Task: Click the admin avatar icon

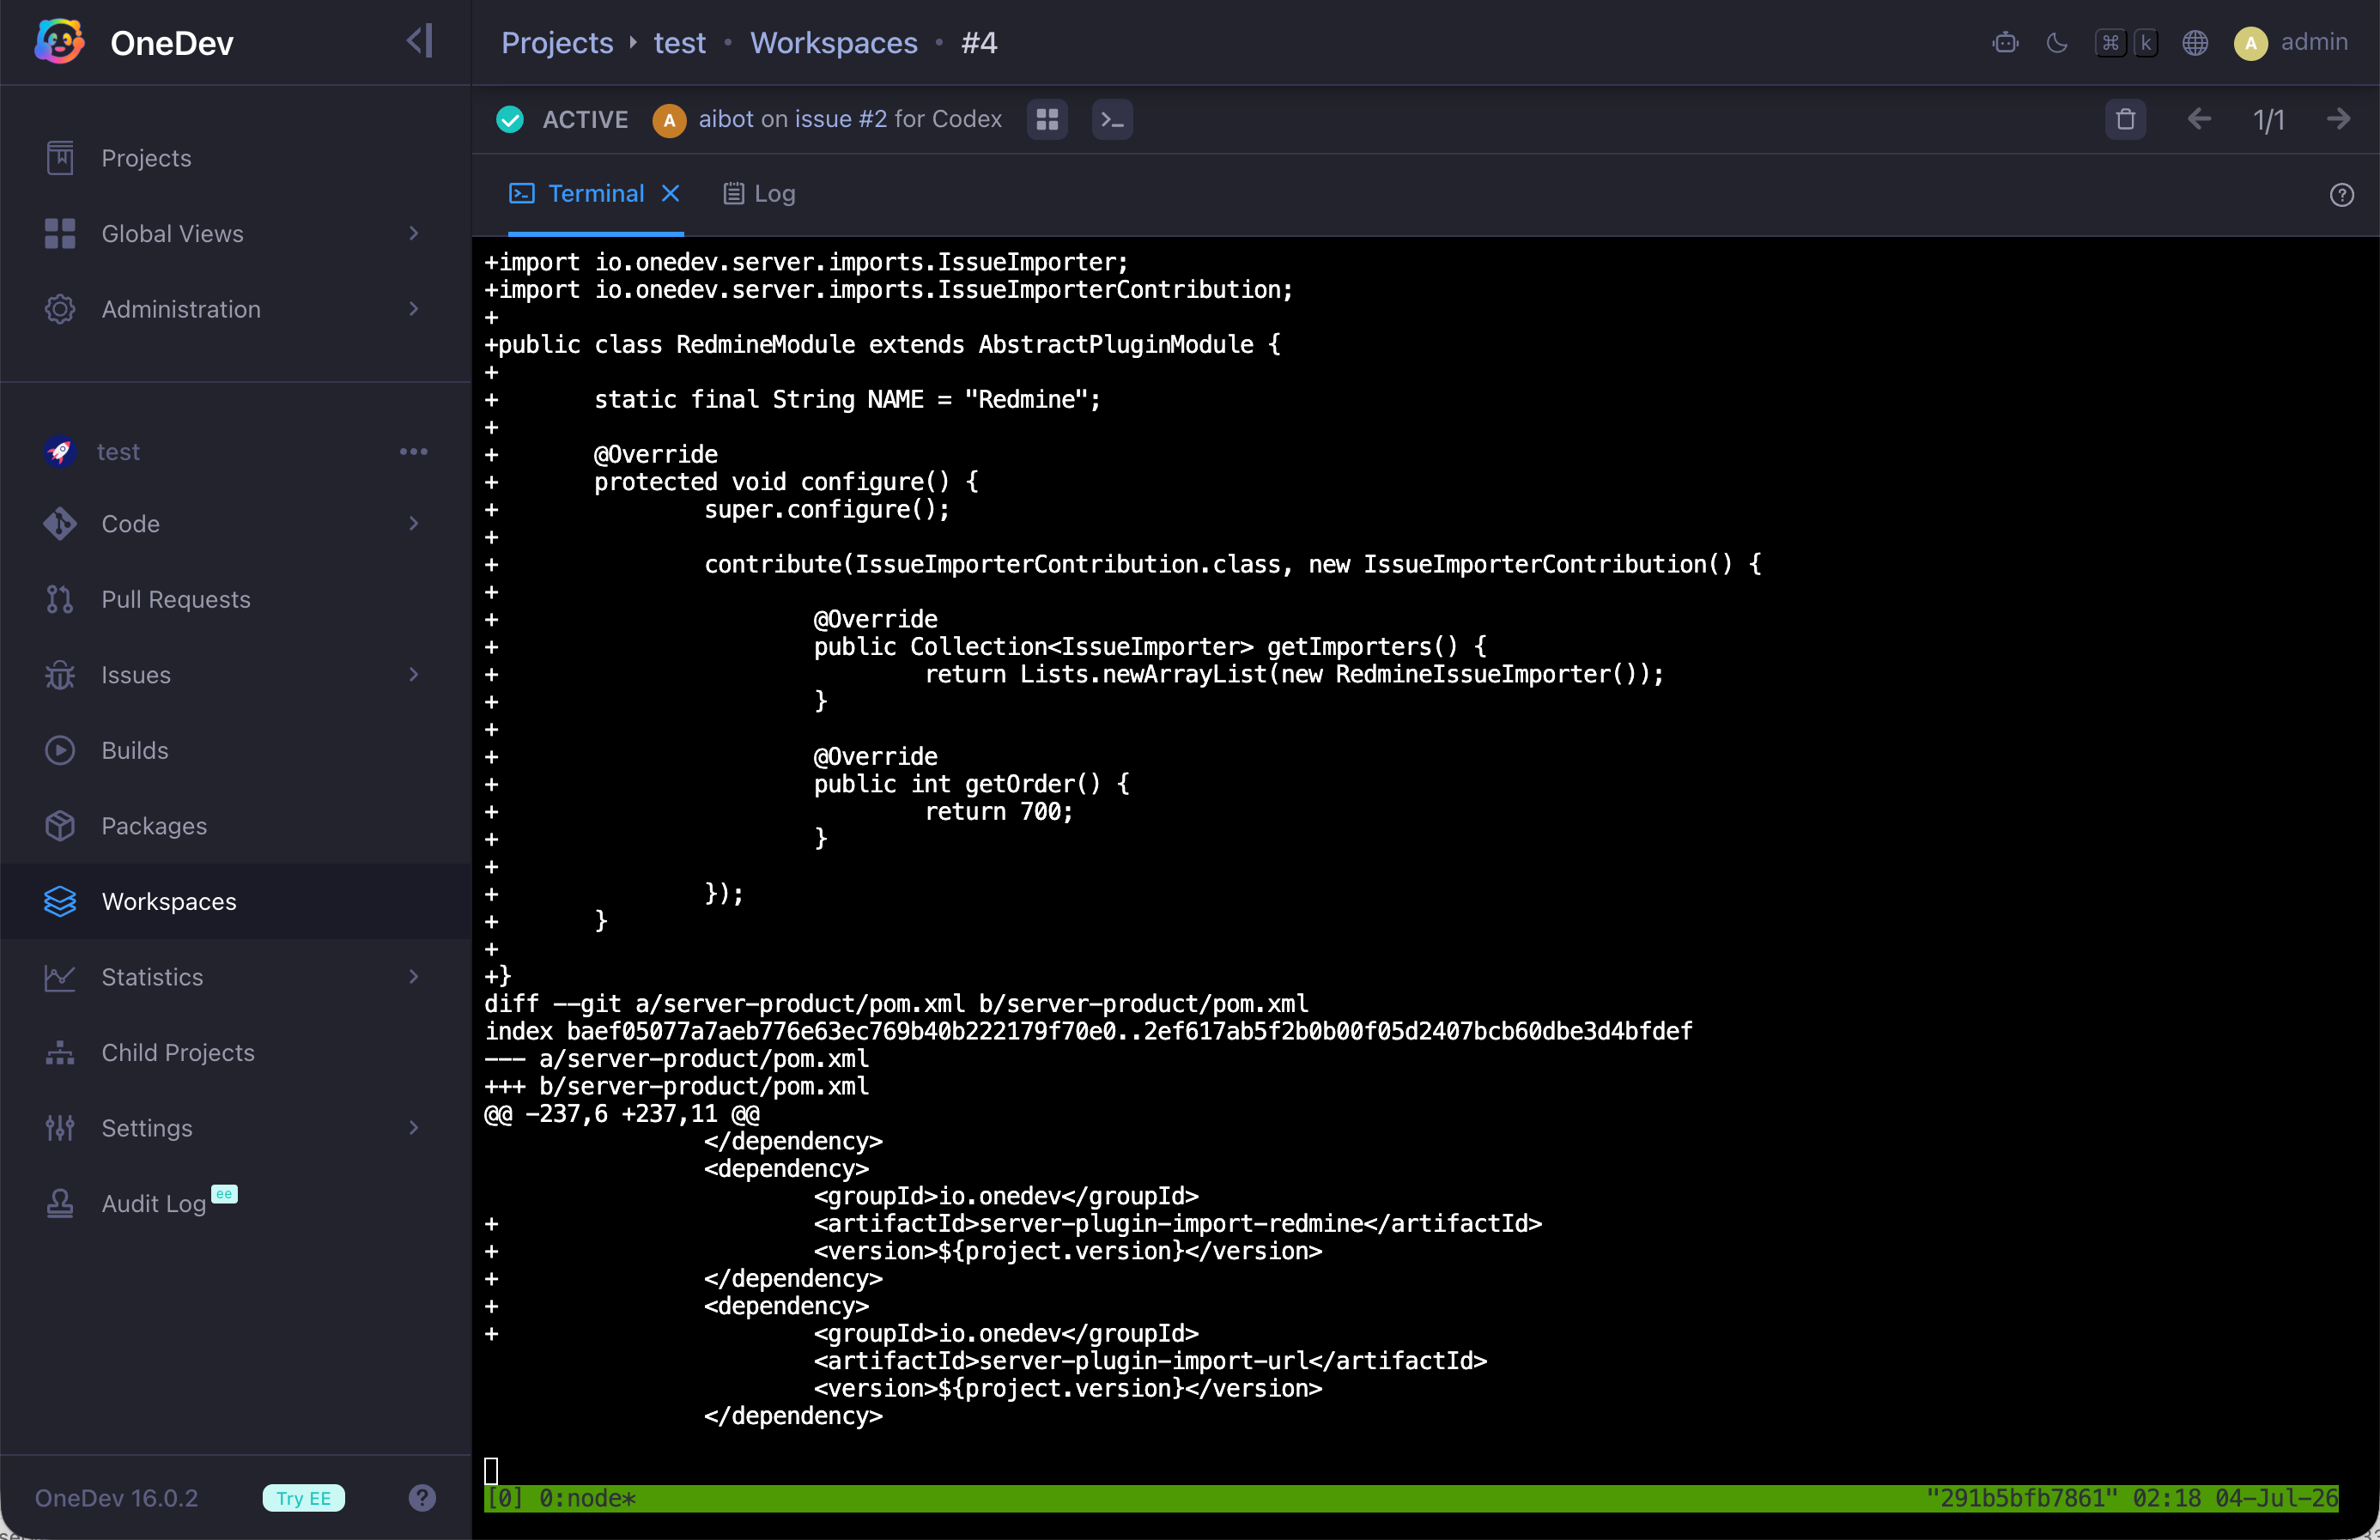Action: pyautogui.click(x=2250, y=43)
